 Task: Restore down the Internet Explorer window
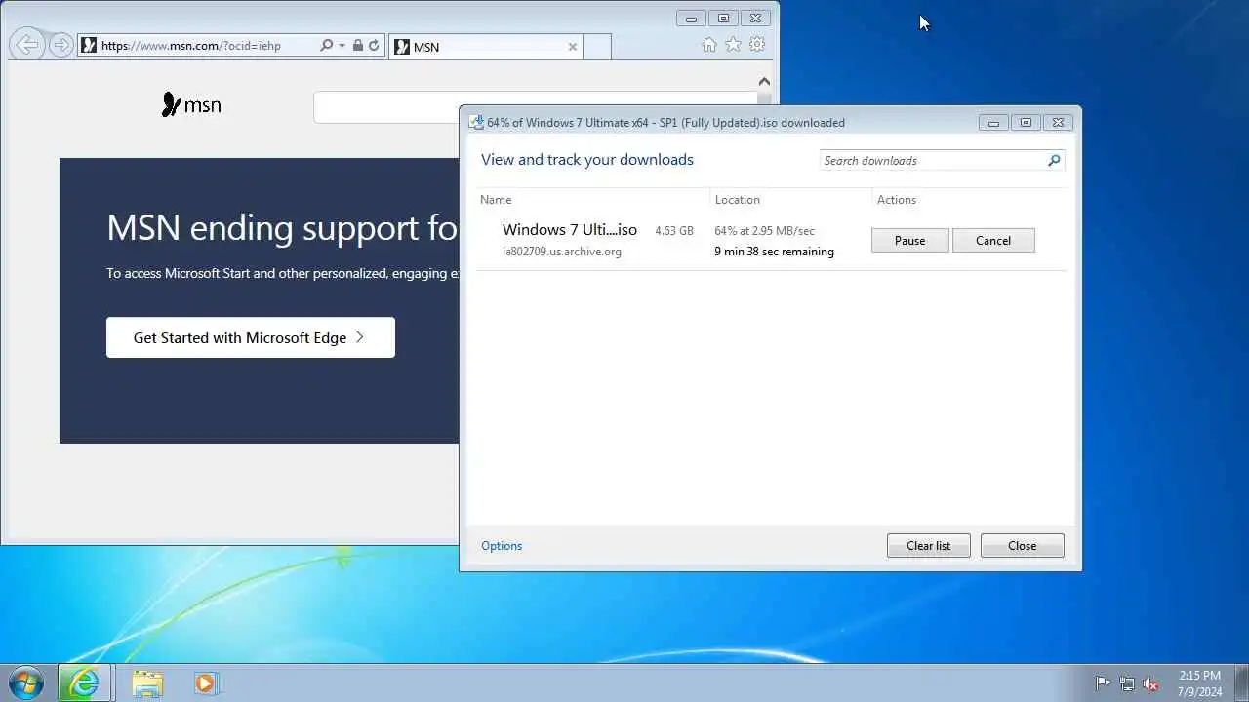pyautogui.click(x=723, y=18)
